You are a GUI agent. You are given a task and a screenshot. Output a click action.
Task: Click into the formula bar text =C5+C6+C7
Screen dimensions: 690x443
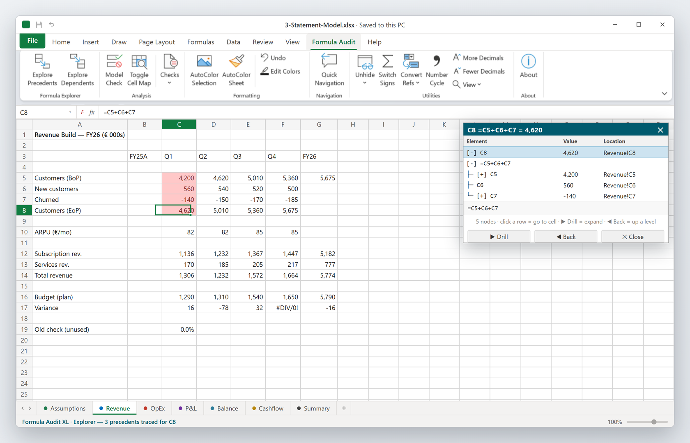[119, 112]
